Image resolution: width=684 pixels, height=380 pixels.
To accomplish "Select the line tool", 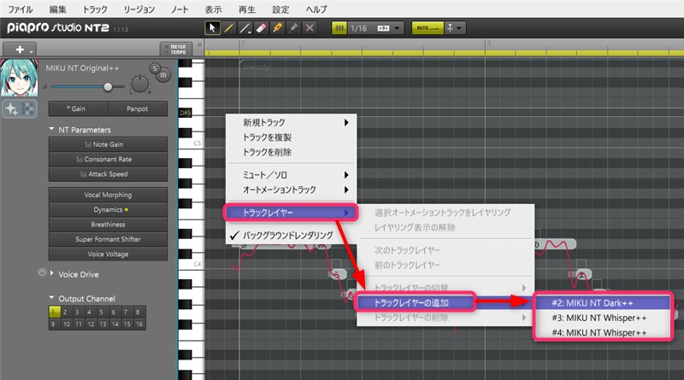I will coord(245,28).
